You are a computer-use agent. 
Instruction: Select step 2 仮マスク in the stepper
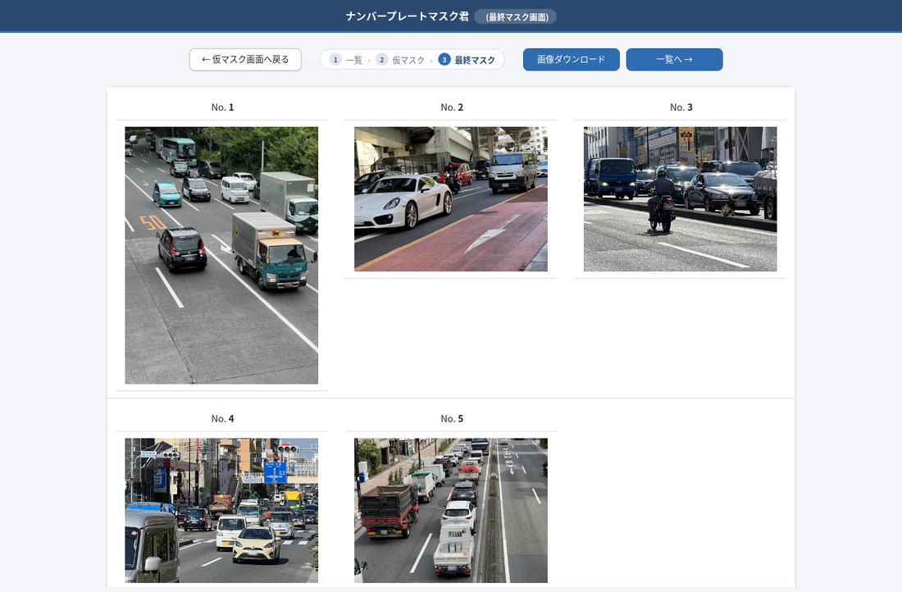(400, 60)
